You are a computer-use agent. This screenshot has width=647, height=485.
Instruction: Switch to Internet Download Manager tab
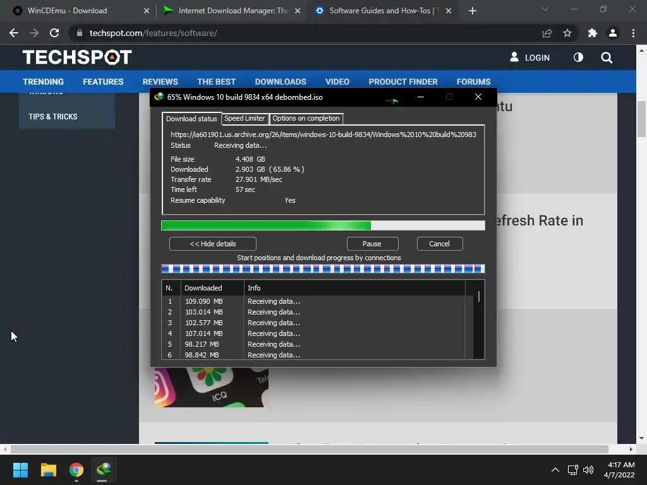[233, 11]
